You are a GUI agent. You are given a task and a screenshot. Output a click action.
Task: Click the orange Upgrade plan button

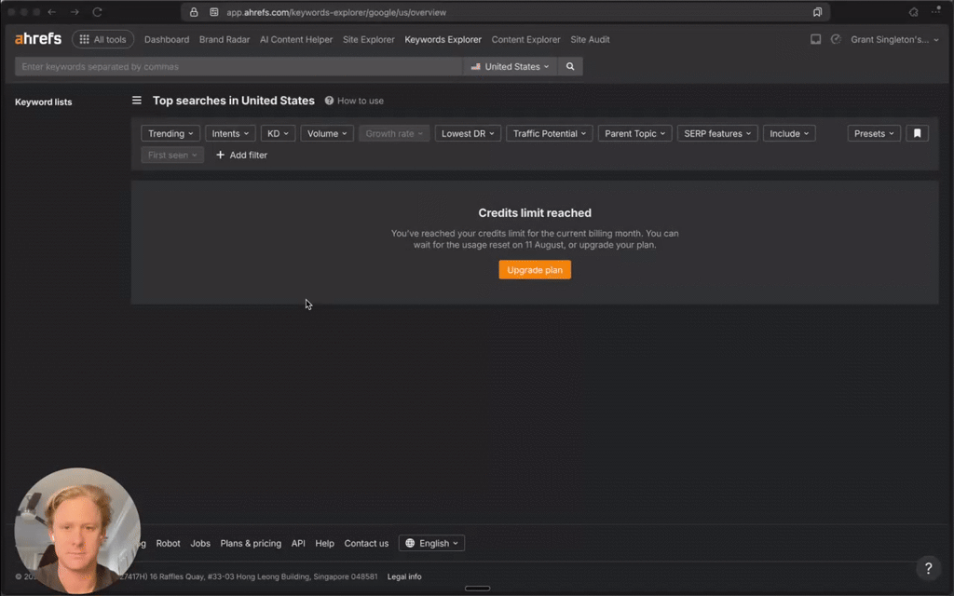point(535,270)
